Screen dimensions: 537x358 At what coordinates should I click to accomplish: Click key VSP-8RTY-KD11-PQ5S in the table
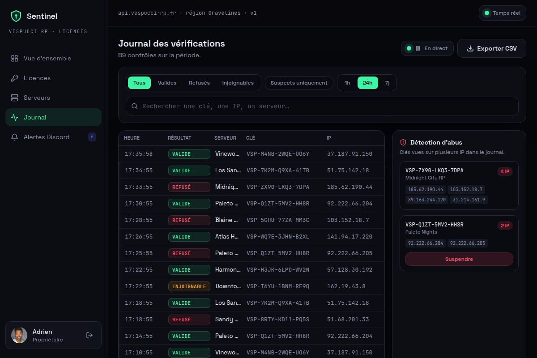[278, 320]
